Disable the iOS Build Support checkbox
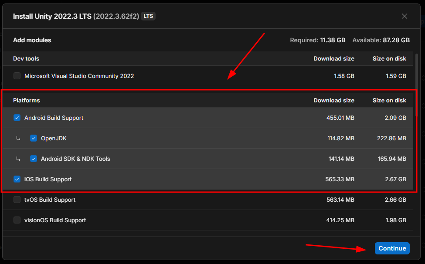 (17, 179)
